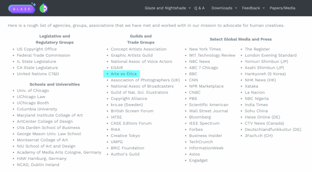Select MIT Technology Review entry
312x172 pixels.
click(x=212, y=56)
